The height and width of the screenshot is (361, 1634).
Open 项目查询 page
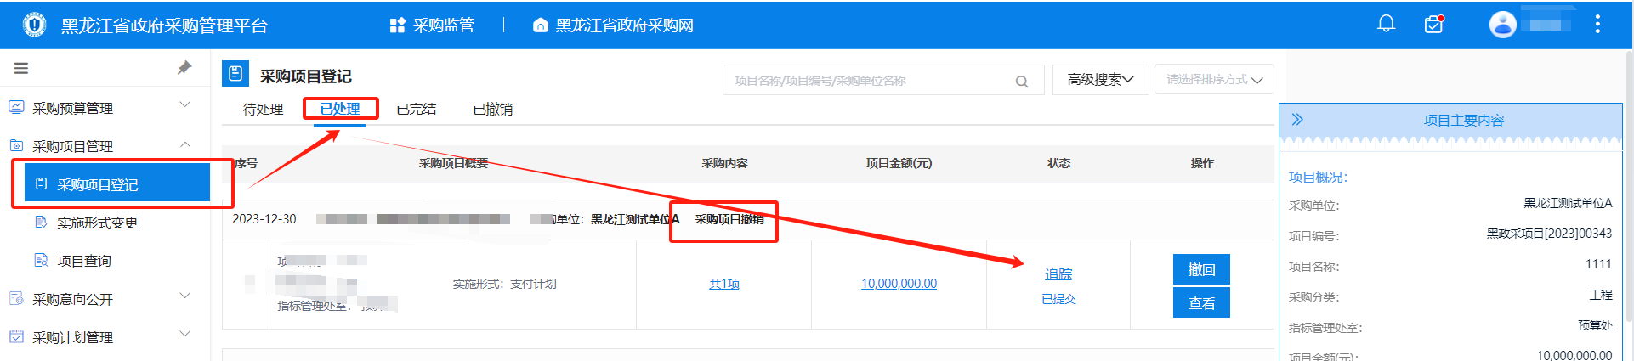(x=84, y=261)
